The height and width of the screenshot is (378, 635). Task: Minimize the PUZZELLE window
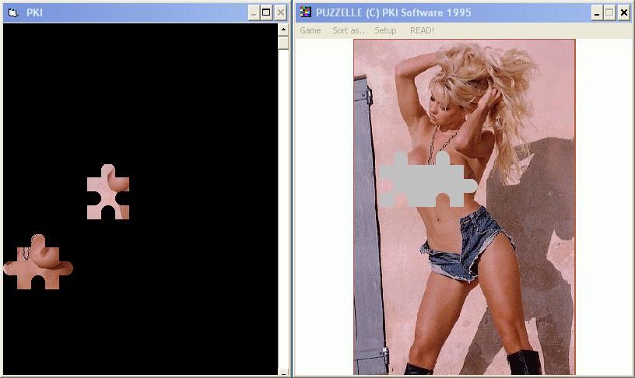[597, 13]
